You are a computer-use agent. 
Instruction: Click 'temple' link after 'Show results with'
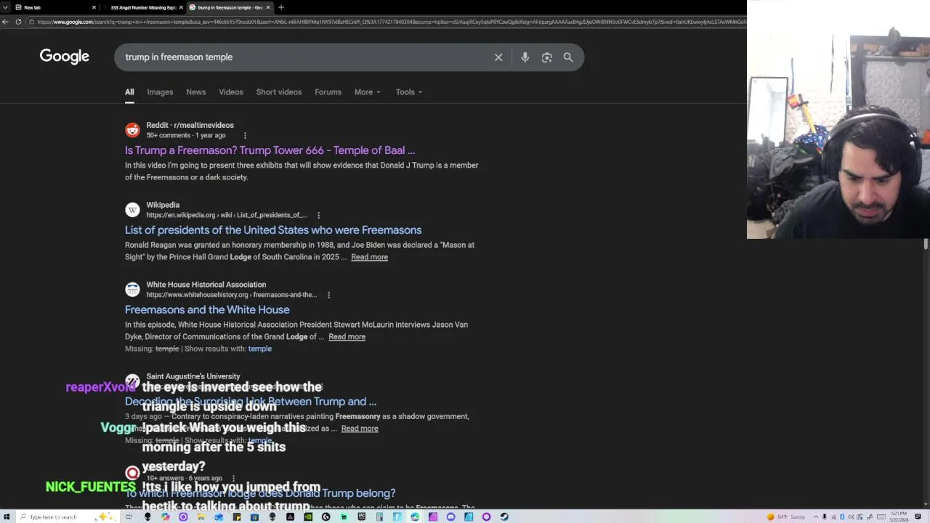[259, 349]
